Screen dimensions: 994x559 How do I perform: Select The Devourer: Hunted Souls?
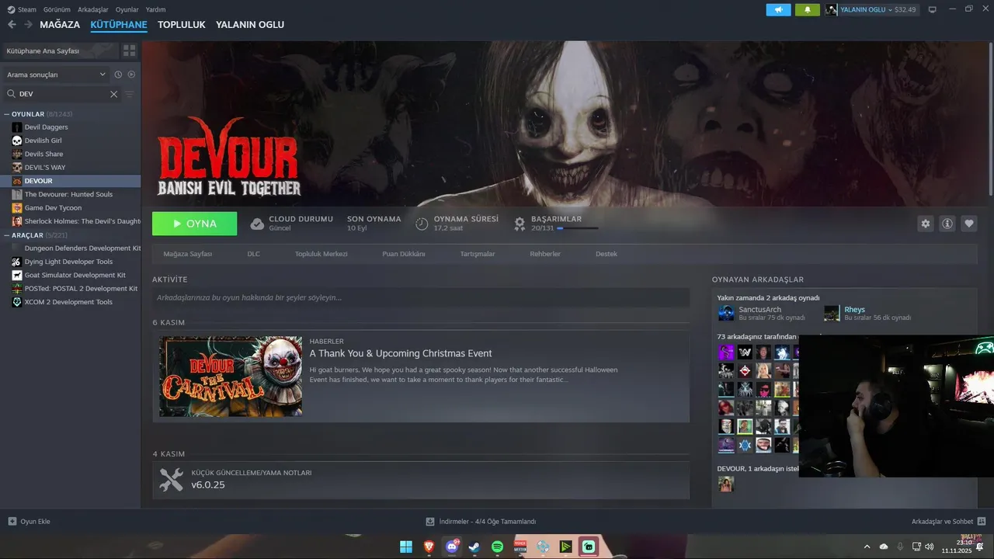(x=70, y=194)
